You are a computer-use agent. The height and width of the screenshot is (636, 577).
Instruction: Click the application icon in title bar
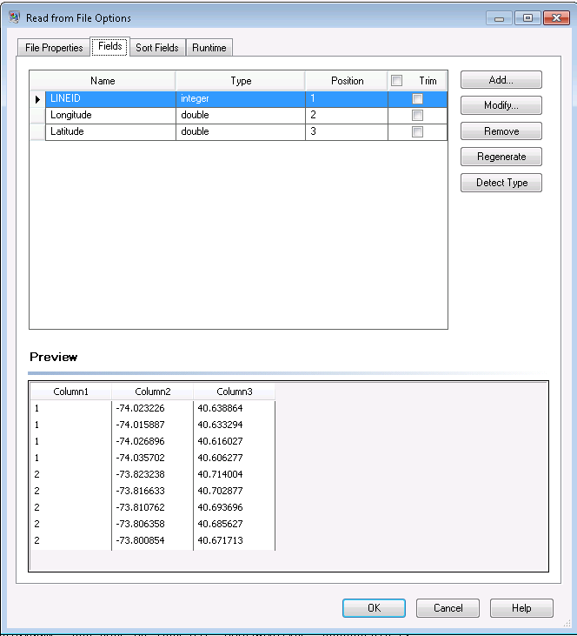tap(14, 17)
